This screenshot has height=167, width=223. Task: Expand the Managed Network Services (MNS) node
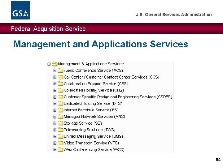click(55, 117)
